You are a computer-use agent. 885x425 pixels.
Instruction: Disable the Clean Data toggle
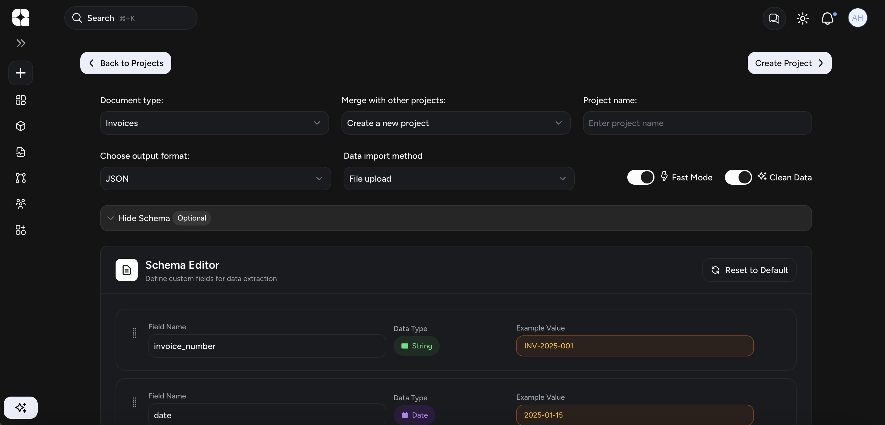pos(738,177)
